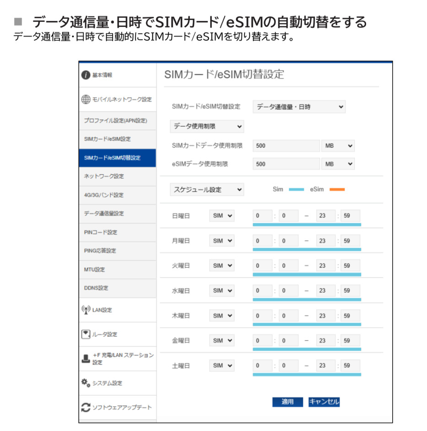
Task: Open 4G/3Gバンド設定 menu item
Action: (x=118, y=195)
